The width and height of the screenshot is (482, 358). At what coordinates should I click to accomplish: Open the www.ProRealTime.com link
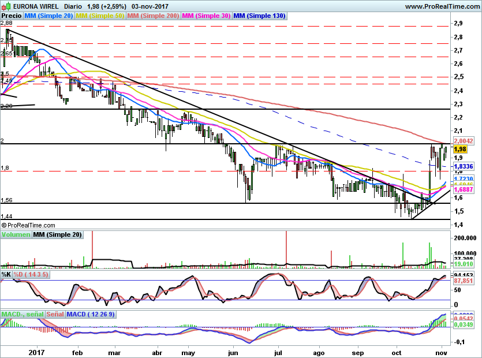442,6
